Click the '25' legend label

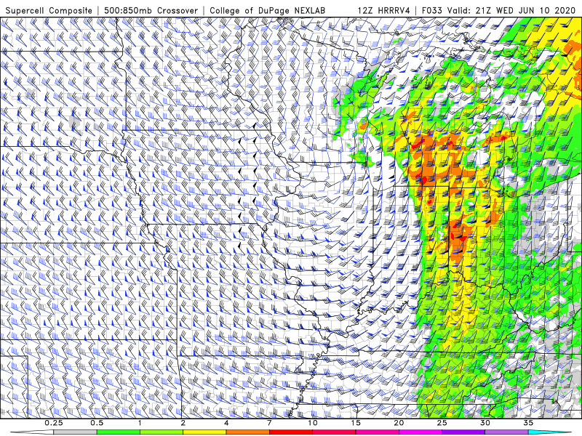(x=442, y=423)
